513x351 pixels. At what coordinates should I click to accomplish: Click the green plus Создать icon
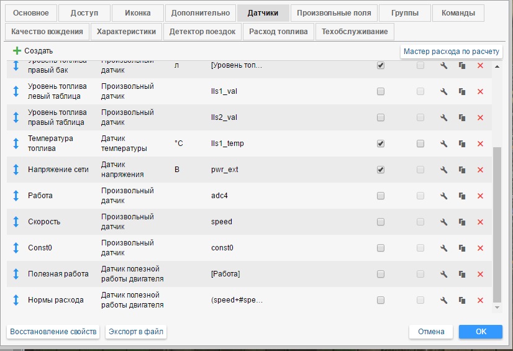[x=17, y=51]
